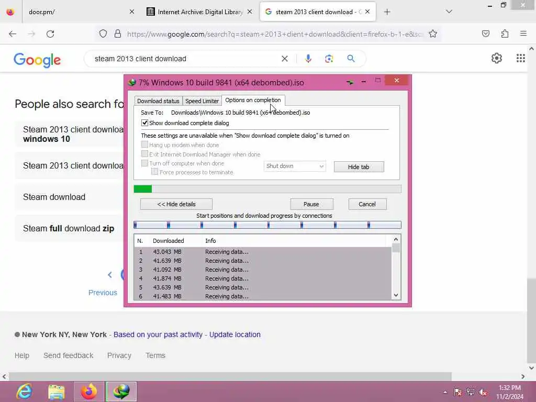The image size is (536, 402).
Task: Open muted volume tray icon
Action: tap(483, 392)
